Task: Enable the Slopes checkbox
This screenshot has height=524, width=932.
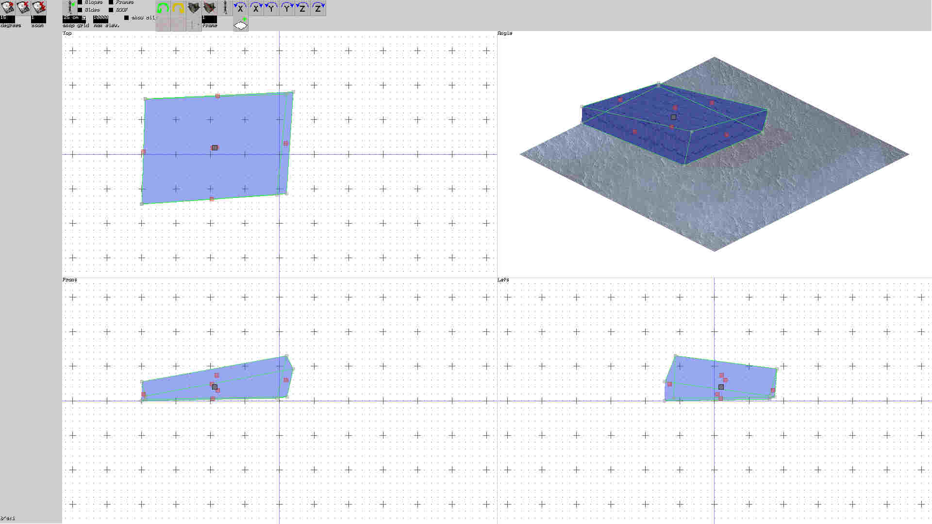Action: (x=80, y=2)
